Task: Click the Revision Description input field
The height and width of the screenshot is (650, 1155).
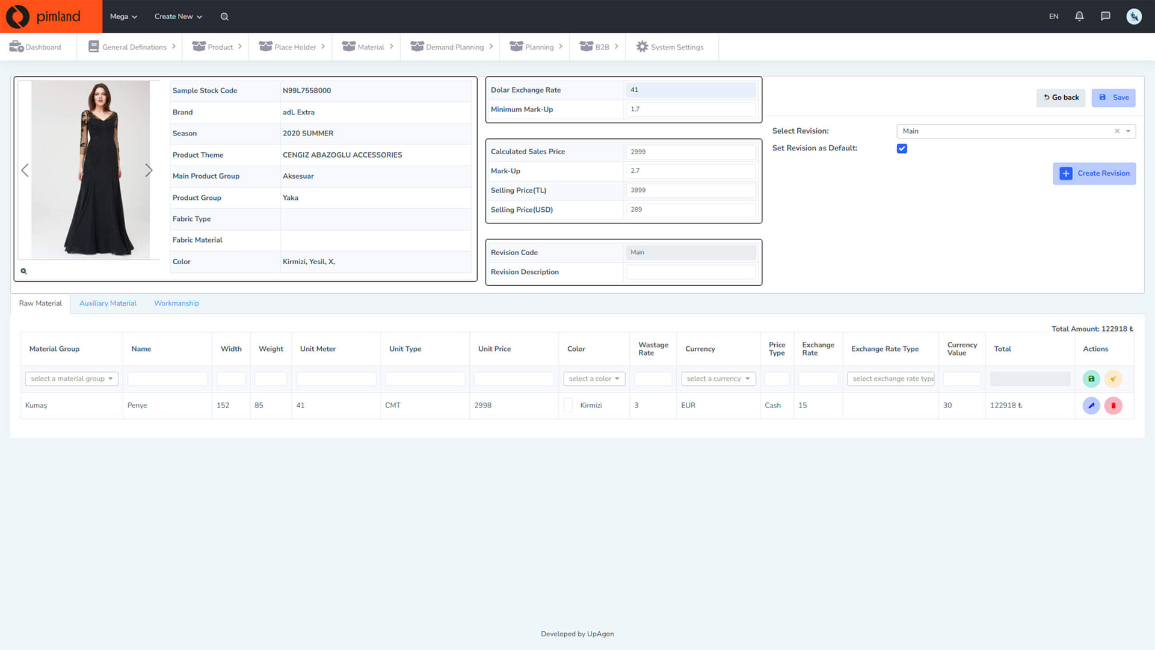Action: click(691, 272)
